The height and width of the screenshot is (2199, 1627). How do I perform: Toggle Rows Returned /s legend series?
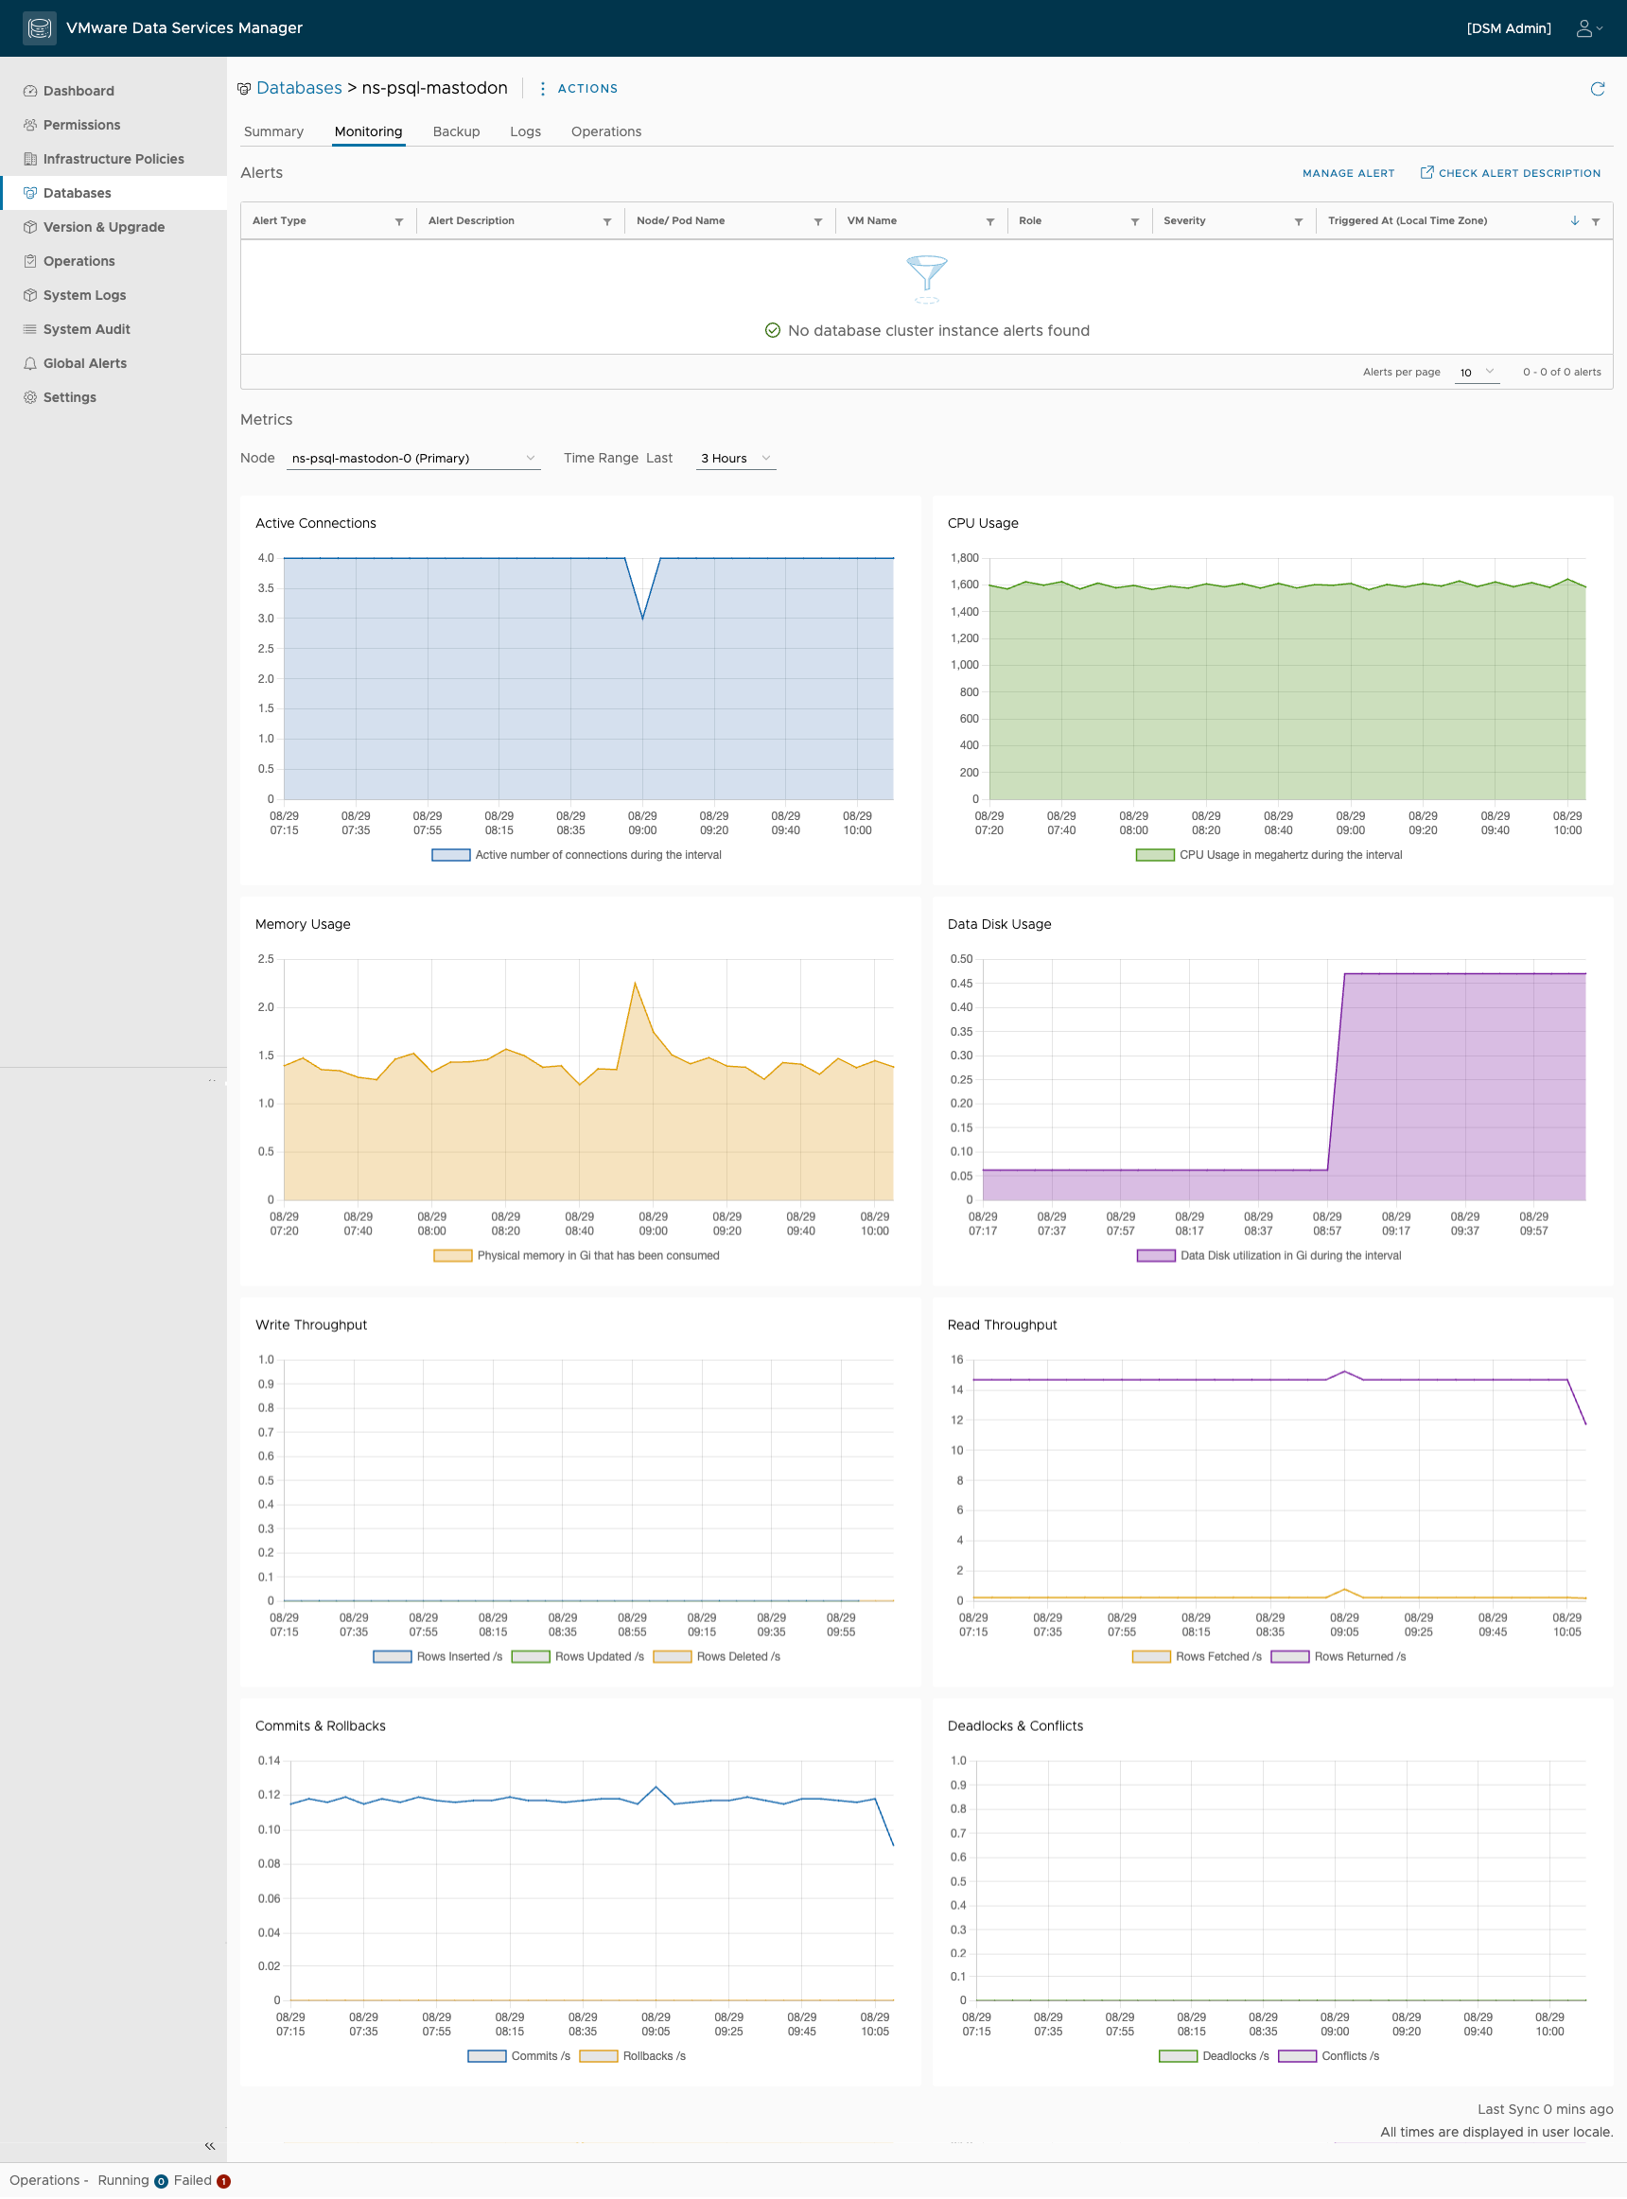[x=1338, y=1656]
